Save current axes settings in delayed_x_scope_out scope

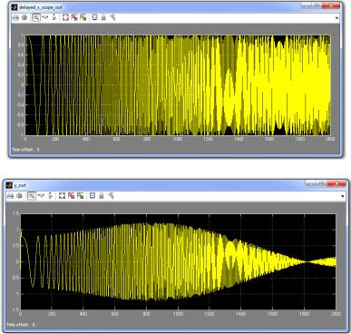tap(74, 17)
